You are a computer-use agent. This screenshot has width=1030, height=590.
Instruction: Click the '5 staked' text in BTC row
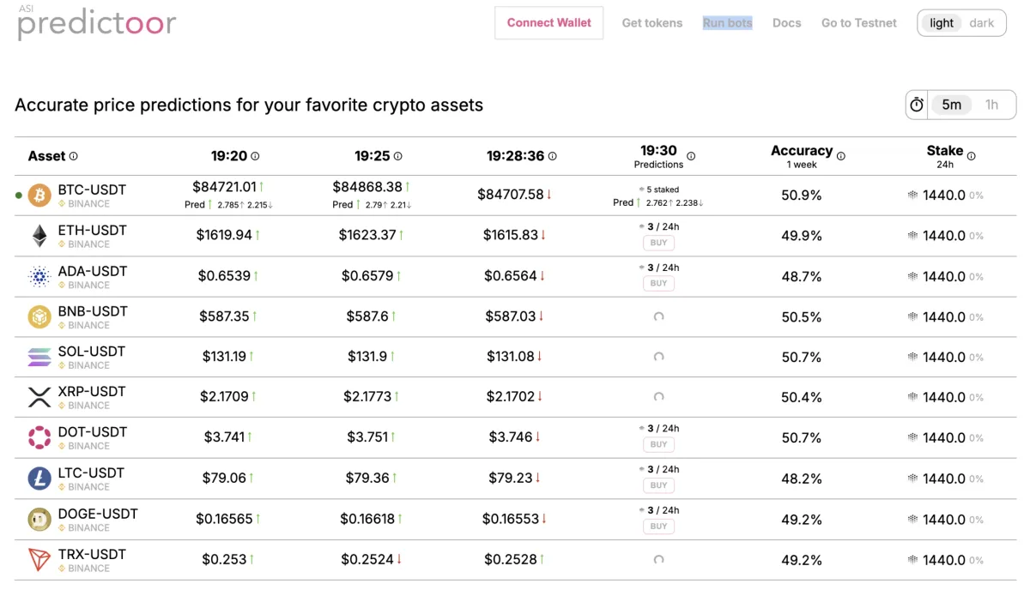663,190
